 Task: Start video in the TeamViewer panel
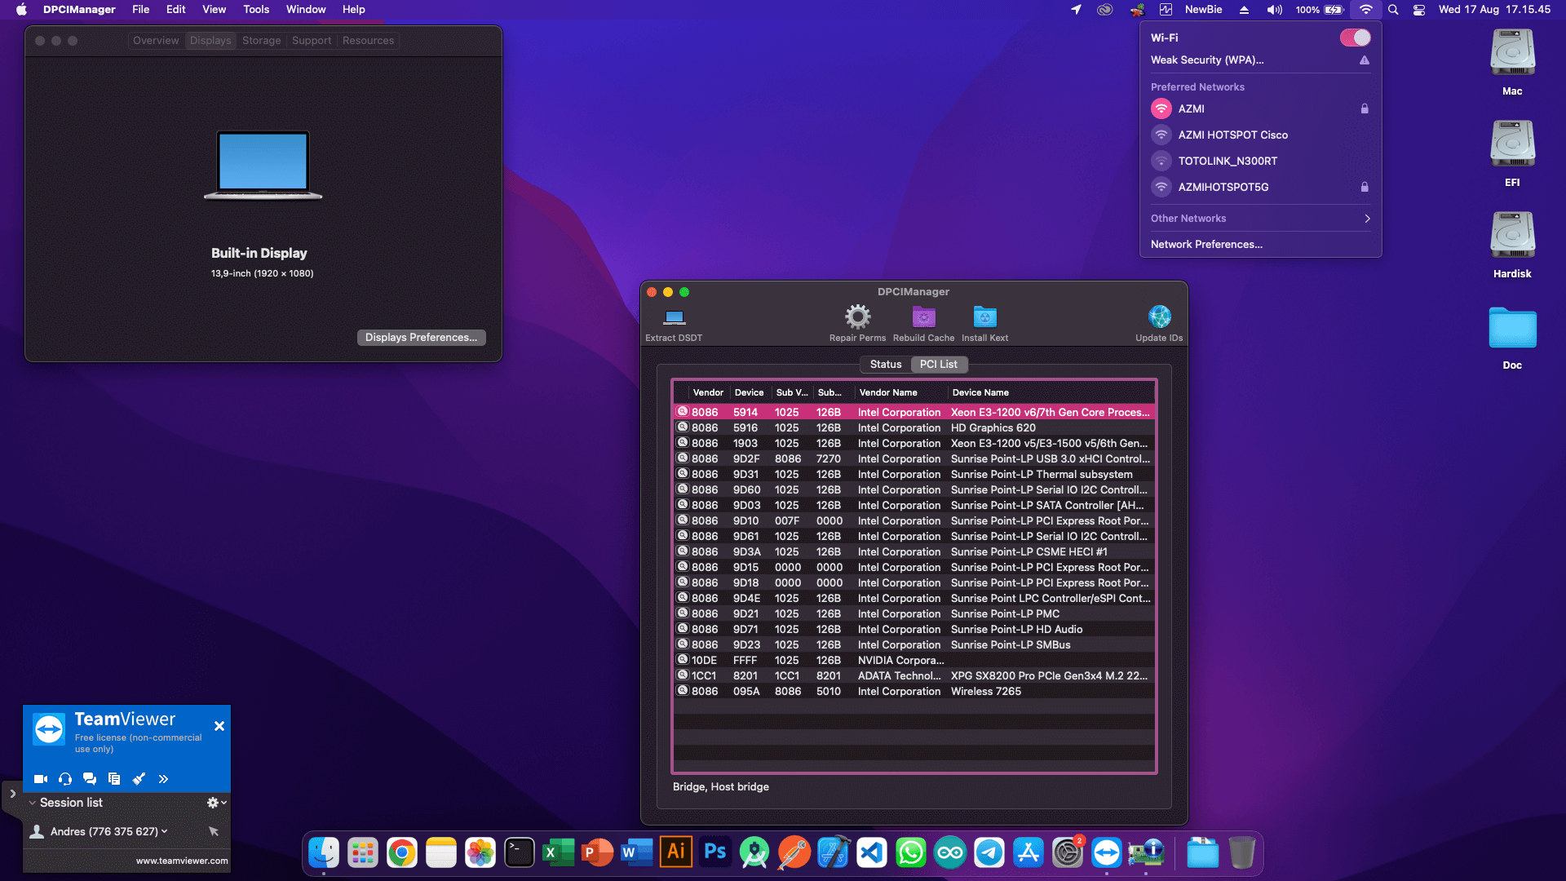[41, 779]
